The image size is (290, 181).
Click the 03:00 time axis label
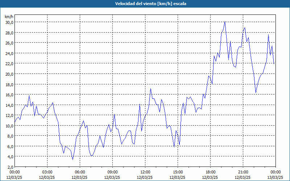coord(47,172)
